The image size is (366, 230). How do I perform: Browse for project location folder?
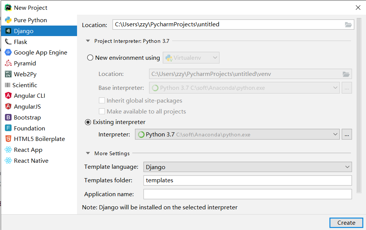(x=348, y=24)
